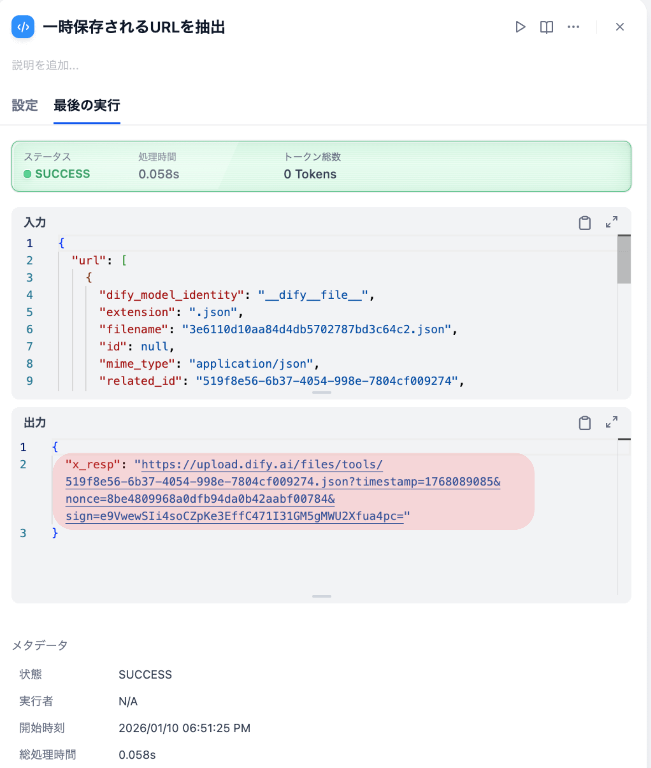Copy the 入力 JSON to clipboard
The width and height of the screenshot is (651, 768).
click(585, 223)
